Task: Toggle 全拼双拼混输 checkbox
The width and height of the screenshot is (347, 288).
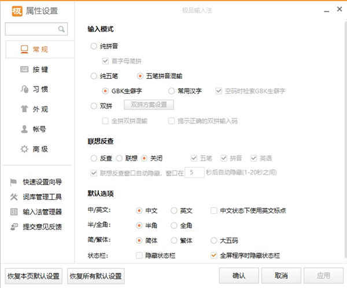Action: (x=105, y=121)
